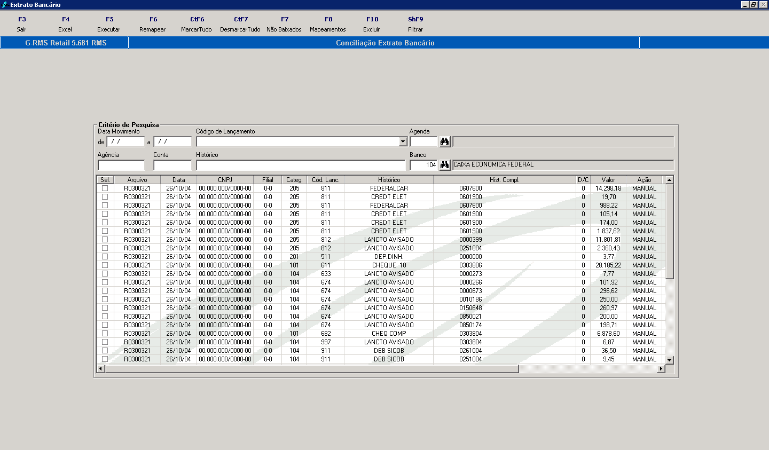Click the F10 Excluir button
Image resolution: width=769 pixels, height=450 pixels.
[x=372, y=25]
